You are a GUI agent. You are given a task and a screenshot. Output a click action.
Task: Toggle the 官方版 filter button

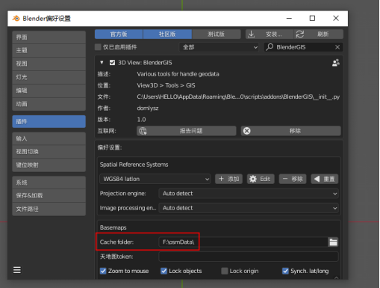click(x=119, y=34)
